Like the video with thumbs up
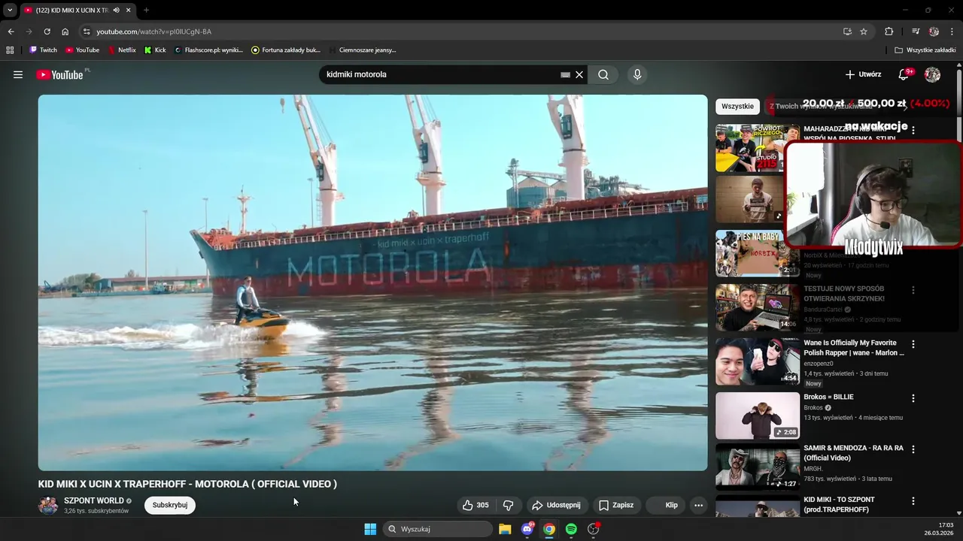 click(x=475, y=505)
